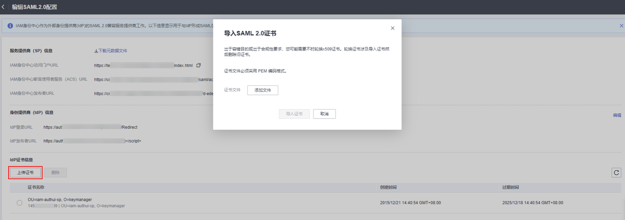625x220 pixels.
Task: Click the IdP发布者URL label
Action: click(23, 141)
